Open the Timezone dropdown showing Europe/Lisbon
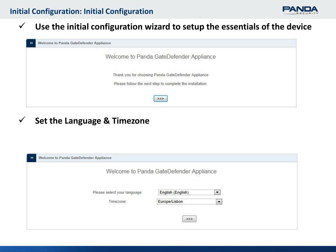 point(189,202)
